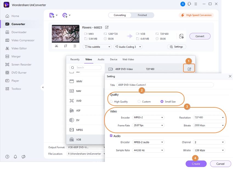Open the Home section in sidebar
Viewport: 233px width, 169px height.
(x=12, y=16)
